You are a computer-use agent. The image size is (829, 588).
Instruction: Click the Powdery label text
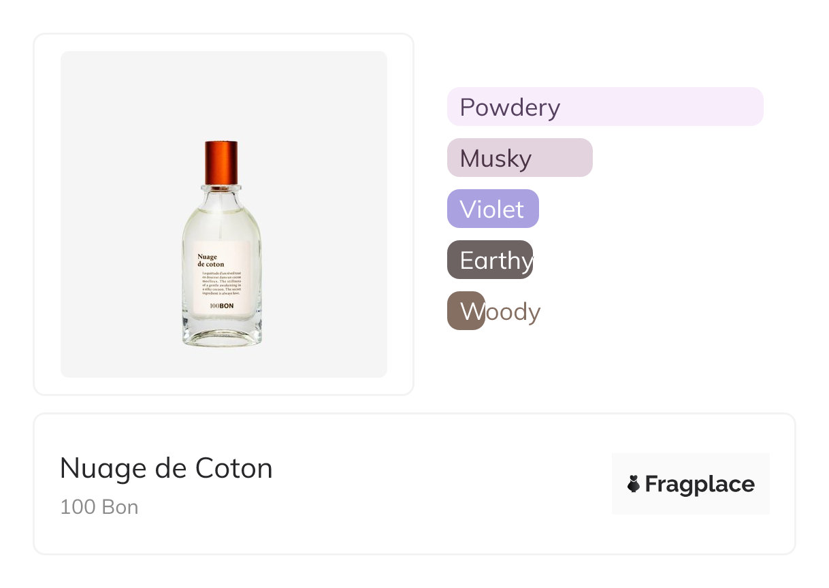(510, 108)
